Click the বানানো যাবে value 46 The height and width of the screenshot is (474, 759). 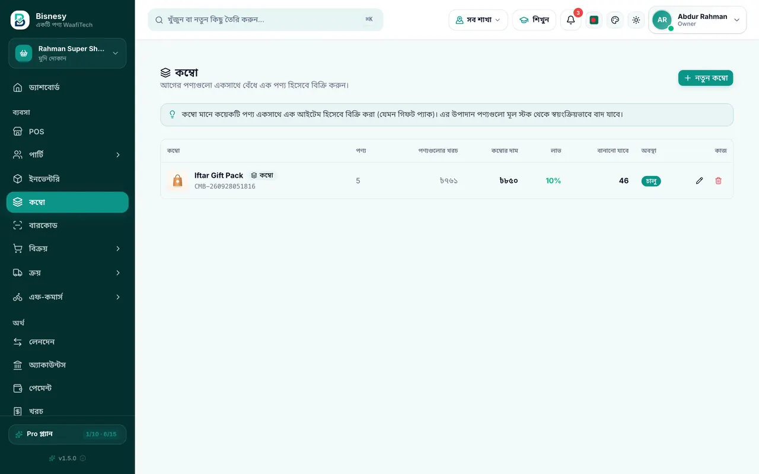click(x=624, y=181)
